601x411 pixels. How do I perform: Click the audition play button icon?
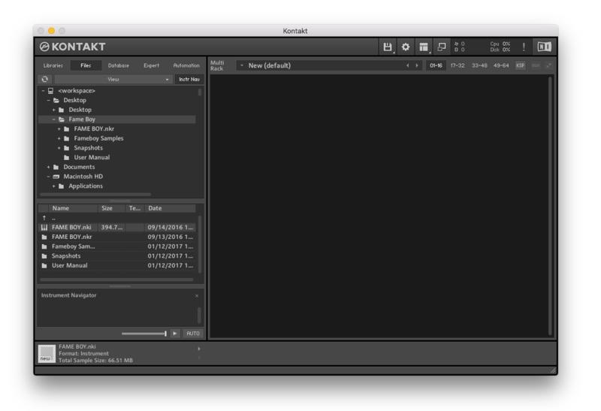tap(175, 333)
